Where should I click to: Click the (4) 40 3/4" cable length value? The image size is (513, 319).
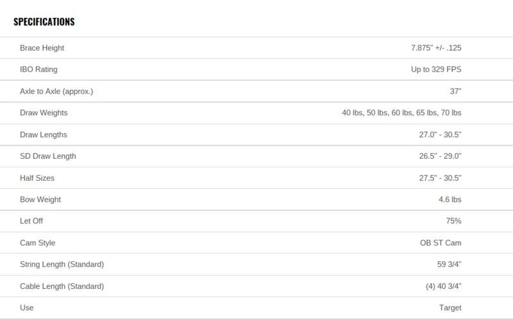point(444,286)
